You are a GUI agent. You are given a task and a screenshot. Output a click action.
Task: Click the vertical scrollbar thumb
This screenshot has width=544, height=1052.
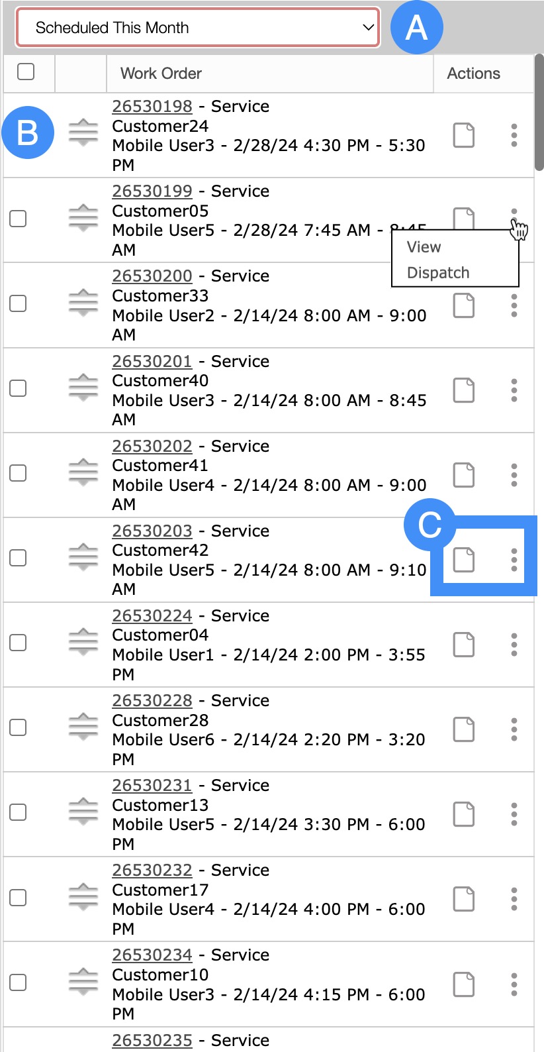pyautogui.click(x=539, y=113)
